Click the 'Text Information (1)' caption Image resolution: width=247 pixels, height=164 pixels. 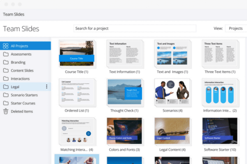[124, 72]
